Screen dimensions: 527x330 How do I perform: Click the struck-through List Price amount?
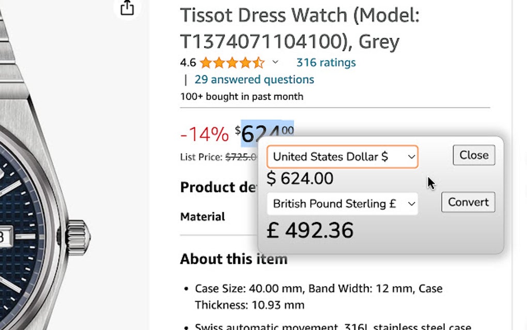click(x=241, y=157)
